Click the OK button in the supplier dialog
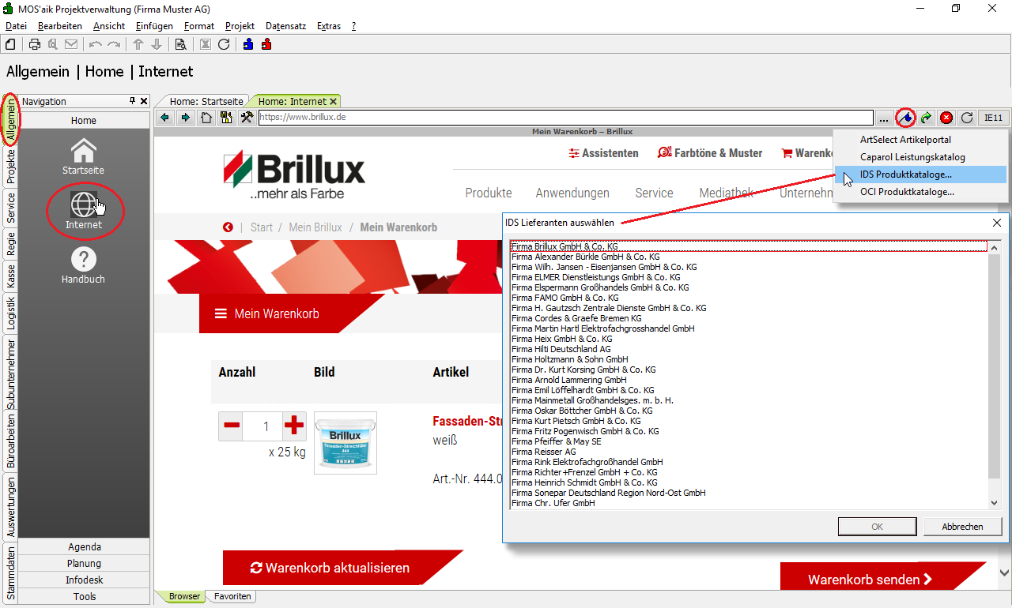Image resolution: width=1012 pixels, height=608 pixels. 878,527
